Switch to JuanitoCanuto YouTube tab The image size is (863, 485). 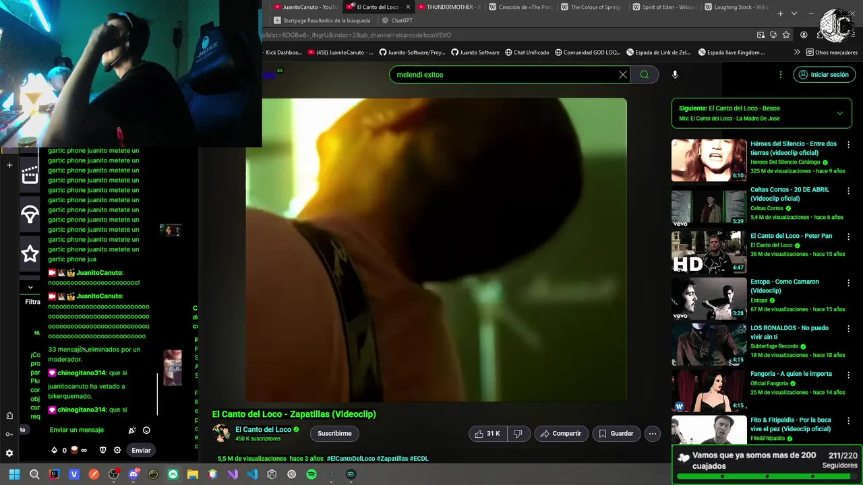click(305, 7)
